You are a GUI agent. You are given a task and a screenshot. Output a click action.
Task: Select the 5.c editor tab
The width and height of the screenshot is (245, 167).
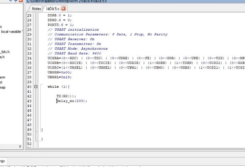tap(53, 9)
